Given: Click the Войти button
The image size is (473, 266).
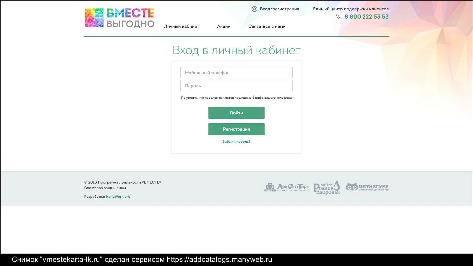Looking at the screenshot, I should point(237,113).
